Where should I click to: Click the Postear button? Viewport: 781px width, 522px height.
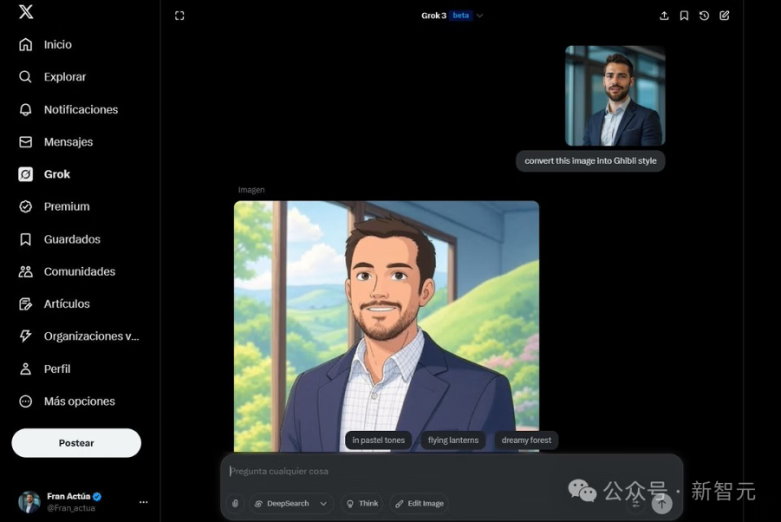point(76,443)
